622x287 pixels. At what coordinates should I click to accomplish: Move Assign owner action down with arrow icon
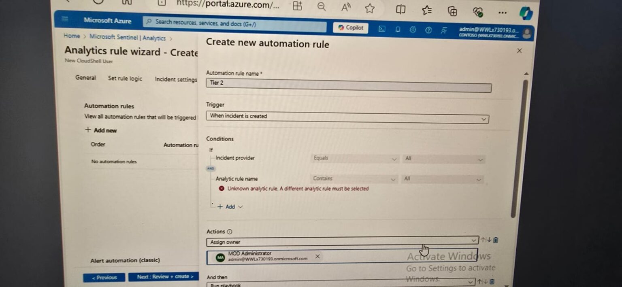(x=488, y=240)
